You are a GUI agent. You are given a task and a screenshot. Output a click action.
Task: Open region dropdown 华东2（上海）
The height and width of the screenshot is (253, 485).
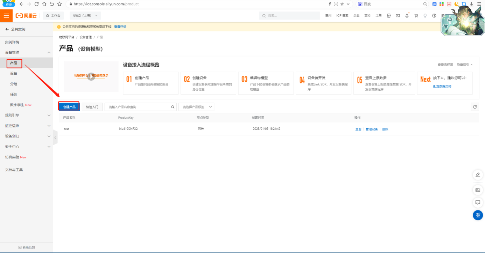click(x=85, y=16)
